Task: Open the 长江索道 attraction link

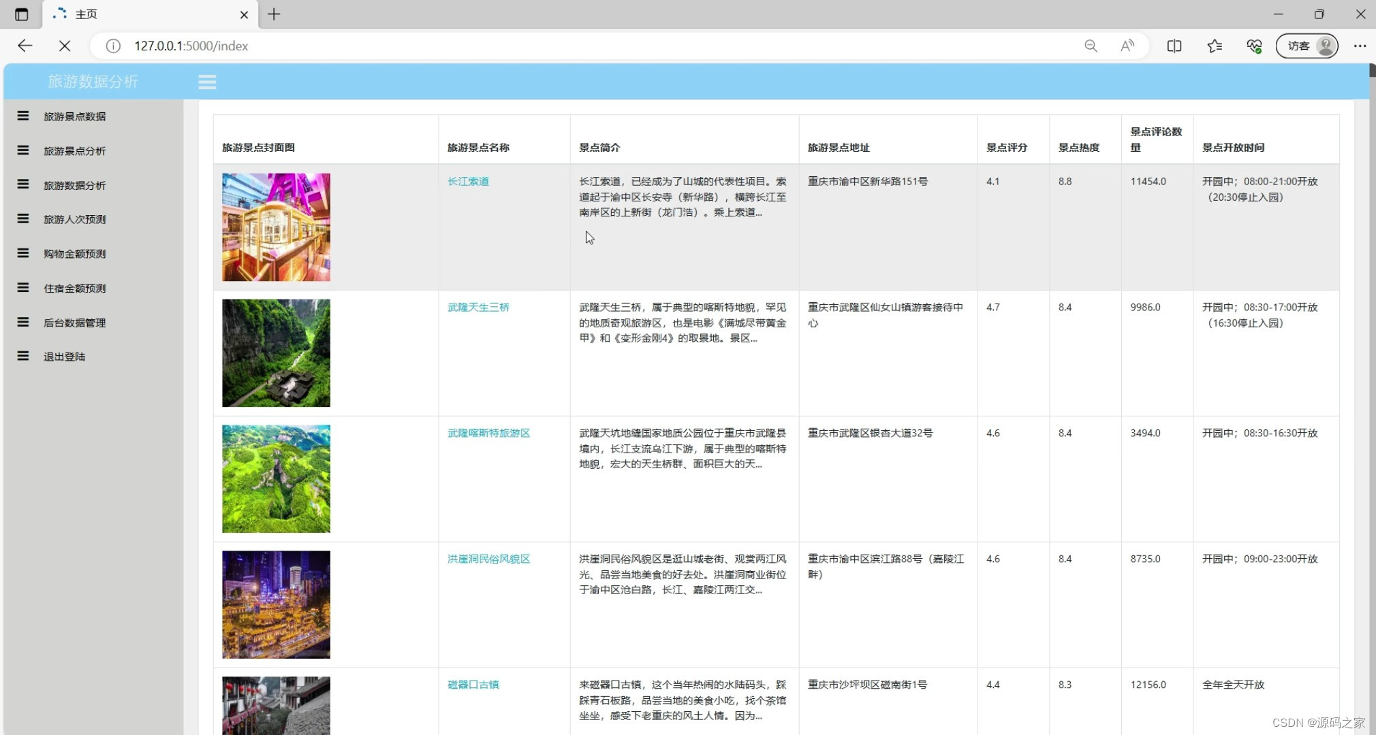Action: 468,181
